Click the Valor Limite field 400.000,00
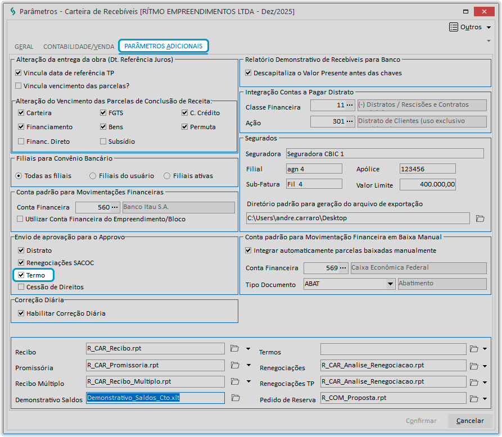This screenshot has width=502, height=437. pyautogui.click(x=427, y=184)
